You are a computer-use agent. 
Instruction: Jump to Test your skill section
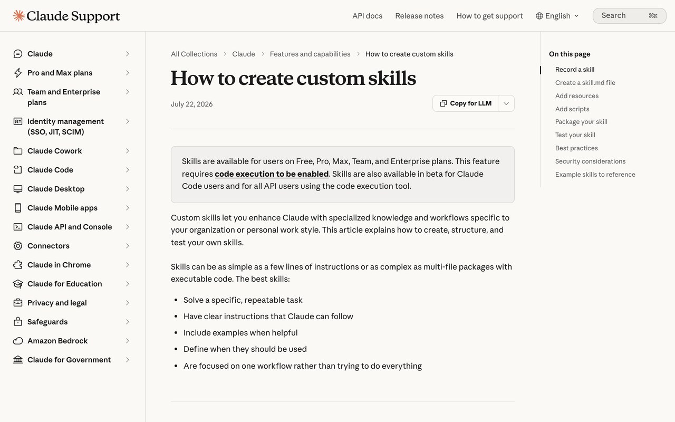(x=575, y=135)
